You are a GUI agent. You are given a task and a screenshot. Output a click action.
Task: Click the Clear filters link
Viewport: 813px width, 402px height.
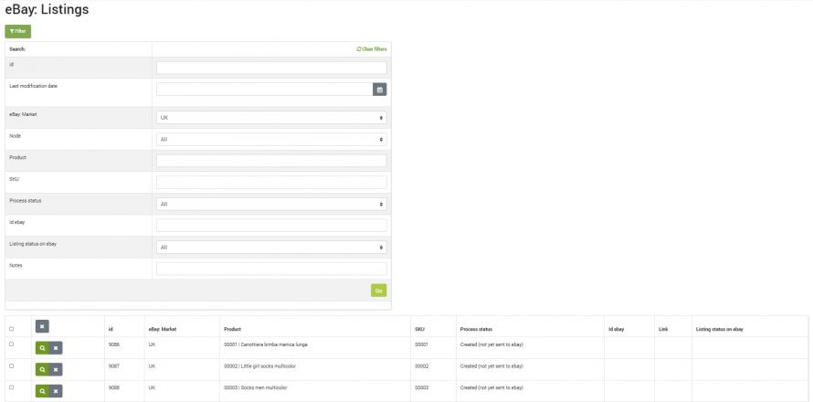click(x=371, y=49)
